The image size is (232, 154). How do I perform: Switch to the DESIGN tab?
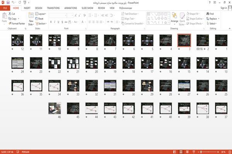coord(39,8)
